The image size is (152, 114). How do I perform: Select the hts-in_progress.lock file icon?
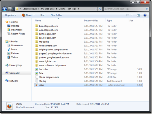coord(37,77)
